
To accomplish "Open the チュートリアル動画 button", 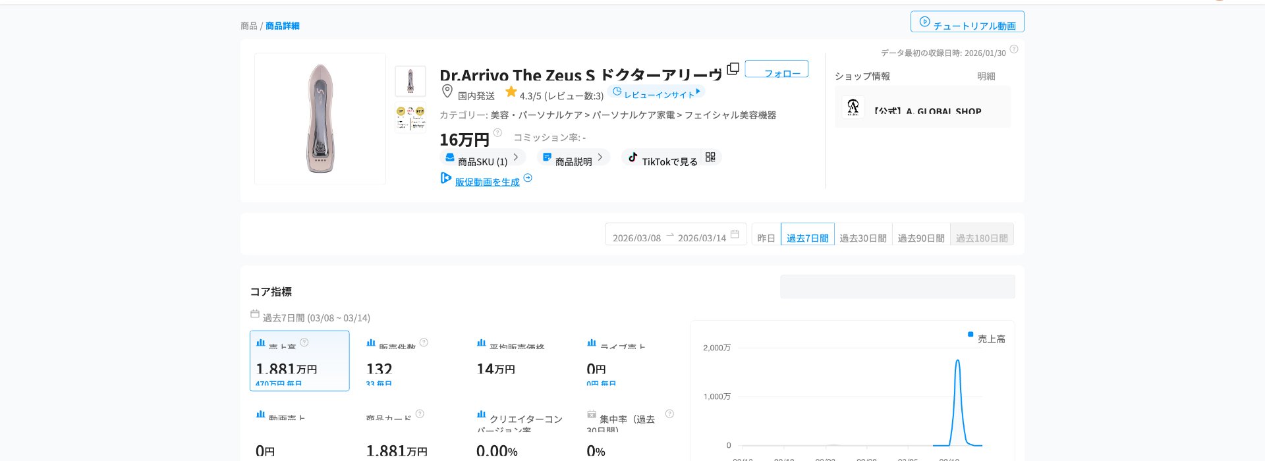I will coord(967,22).
